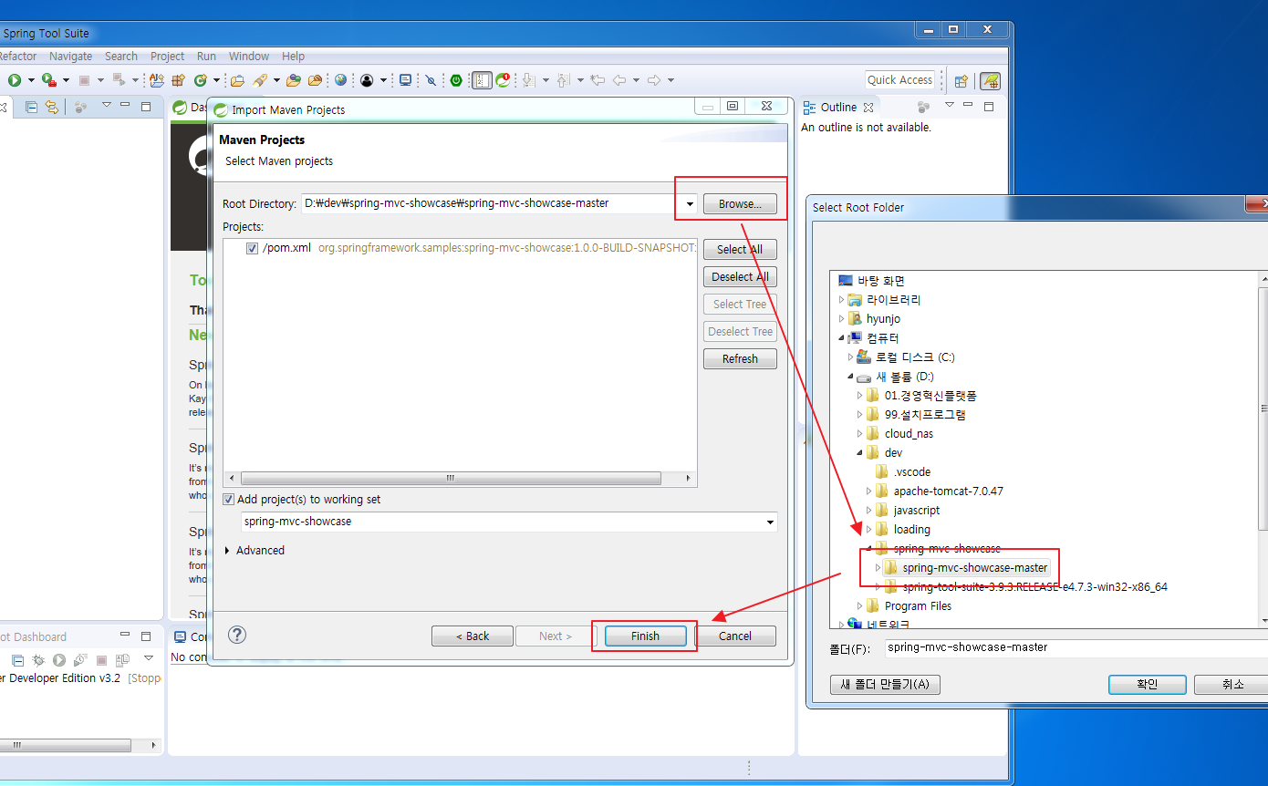
Task: Click the Next Annotation toolbar icon
Action: click(x=528, y=80)
